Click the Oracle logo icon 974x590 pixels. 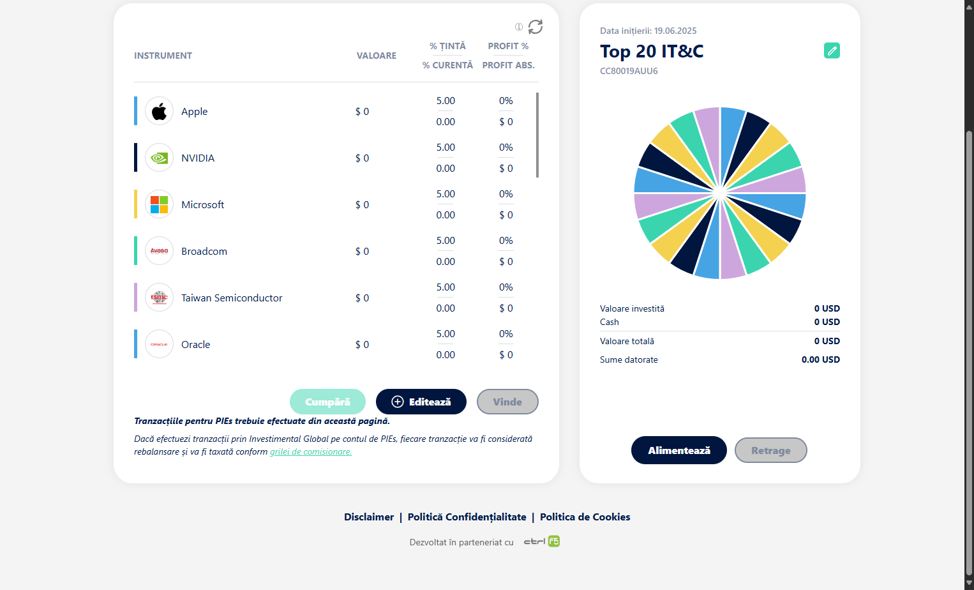coord(159,344)
